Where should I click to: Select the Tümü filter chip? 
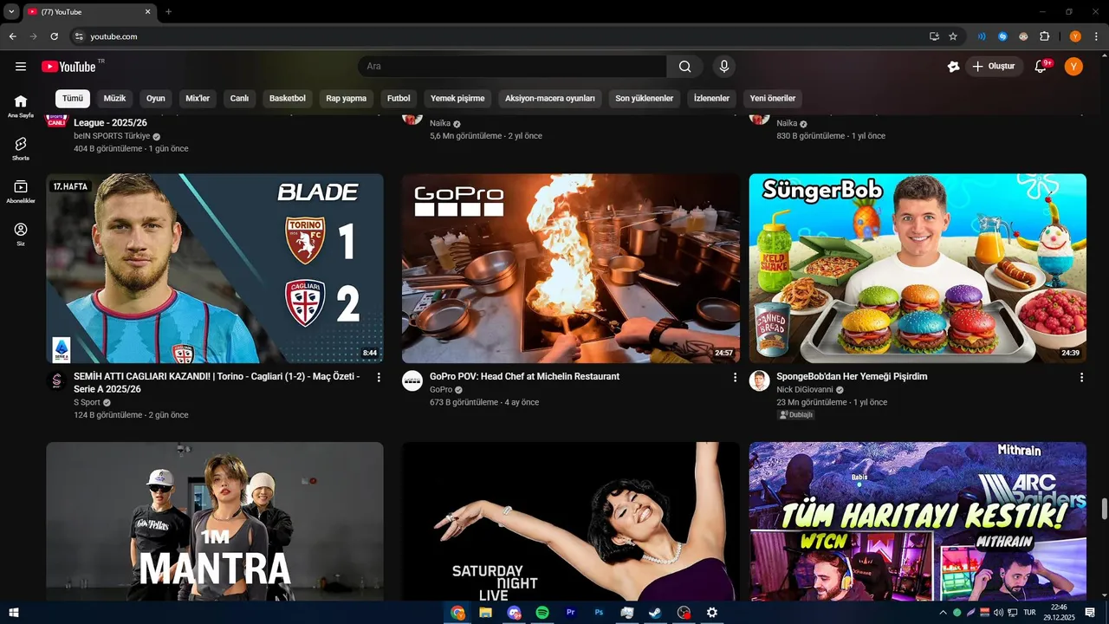[73, 99]
